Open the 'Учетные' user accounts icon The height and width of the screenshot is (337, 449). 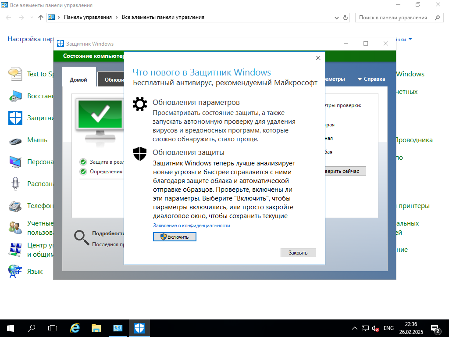point(15,228)
